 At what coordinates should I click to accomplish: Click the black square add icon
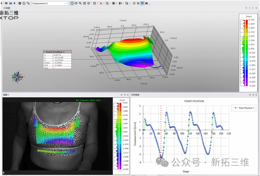(x=20, y=3)
